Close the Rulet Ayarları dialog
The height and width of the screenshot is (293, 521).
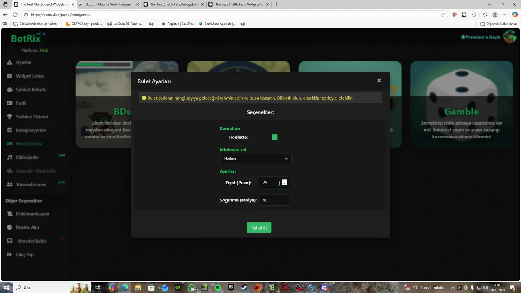[x=379, y=81]
